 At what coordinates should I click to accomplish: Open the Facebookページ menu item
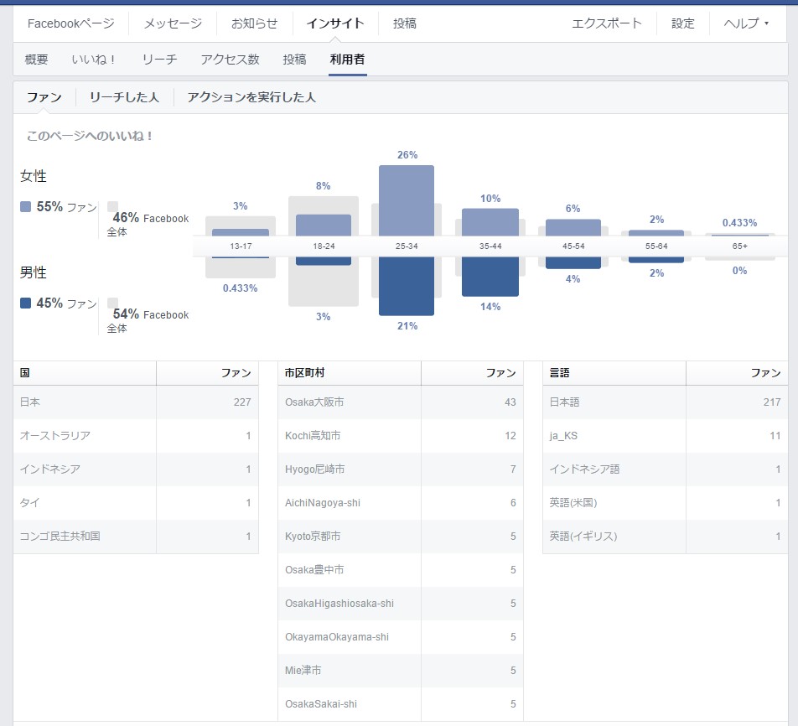70,23
